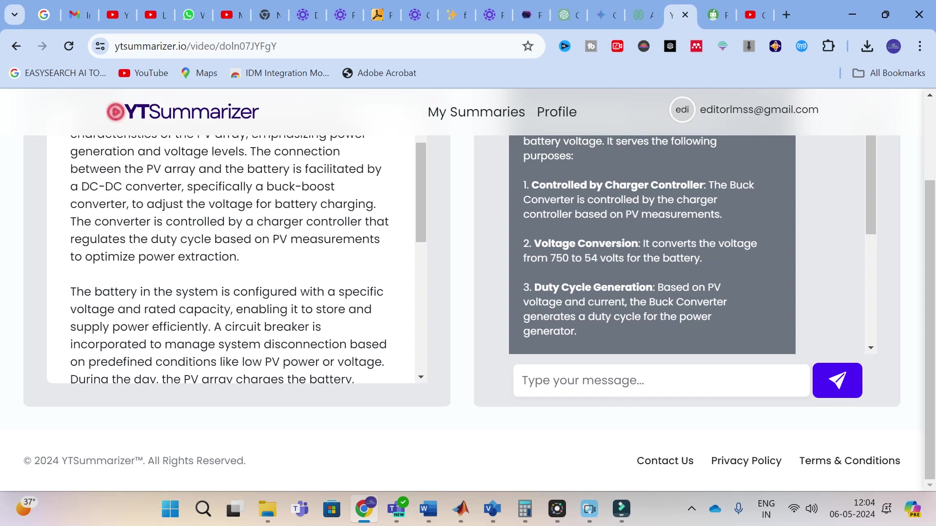Bookmark this page with the star icon
936x526 pixels.
(528, 46)
